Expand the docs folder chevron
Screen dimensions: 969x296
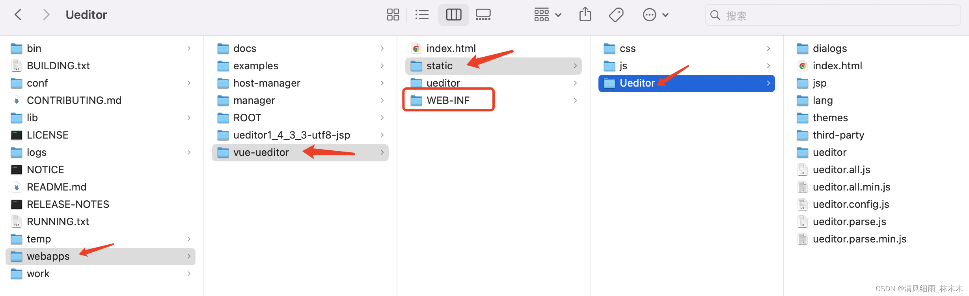click(382, 48)
